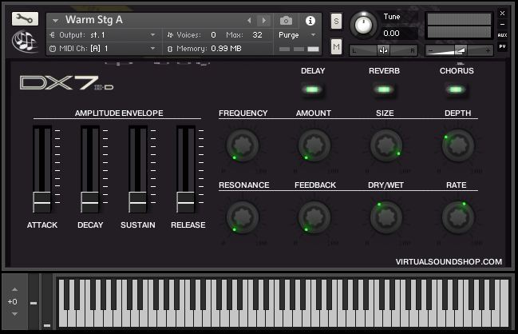Click the PV button in the header

tap(502, 46)
